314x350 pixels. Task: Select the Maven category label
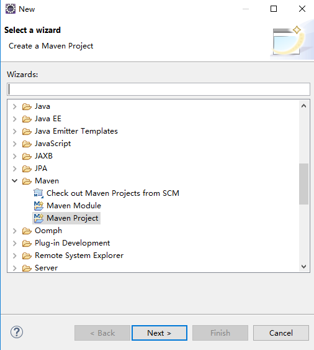[47, 181]
